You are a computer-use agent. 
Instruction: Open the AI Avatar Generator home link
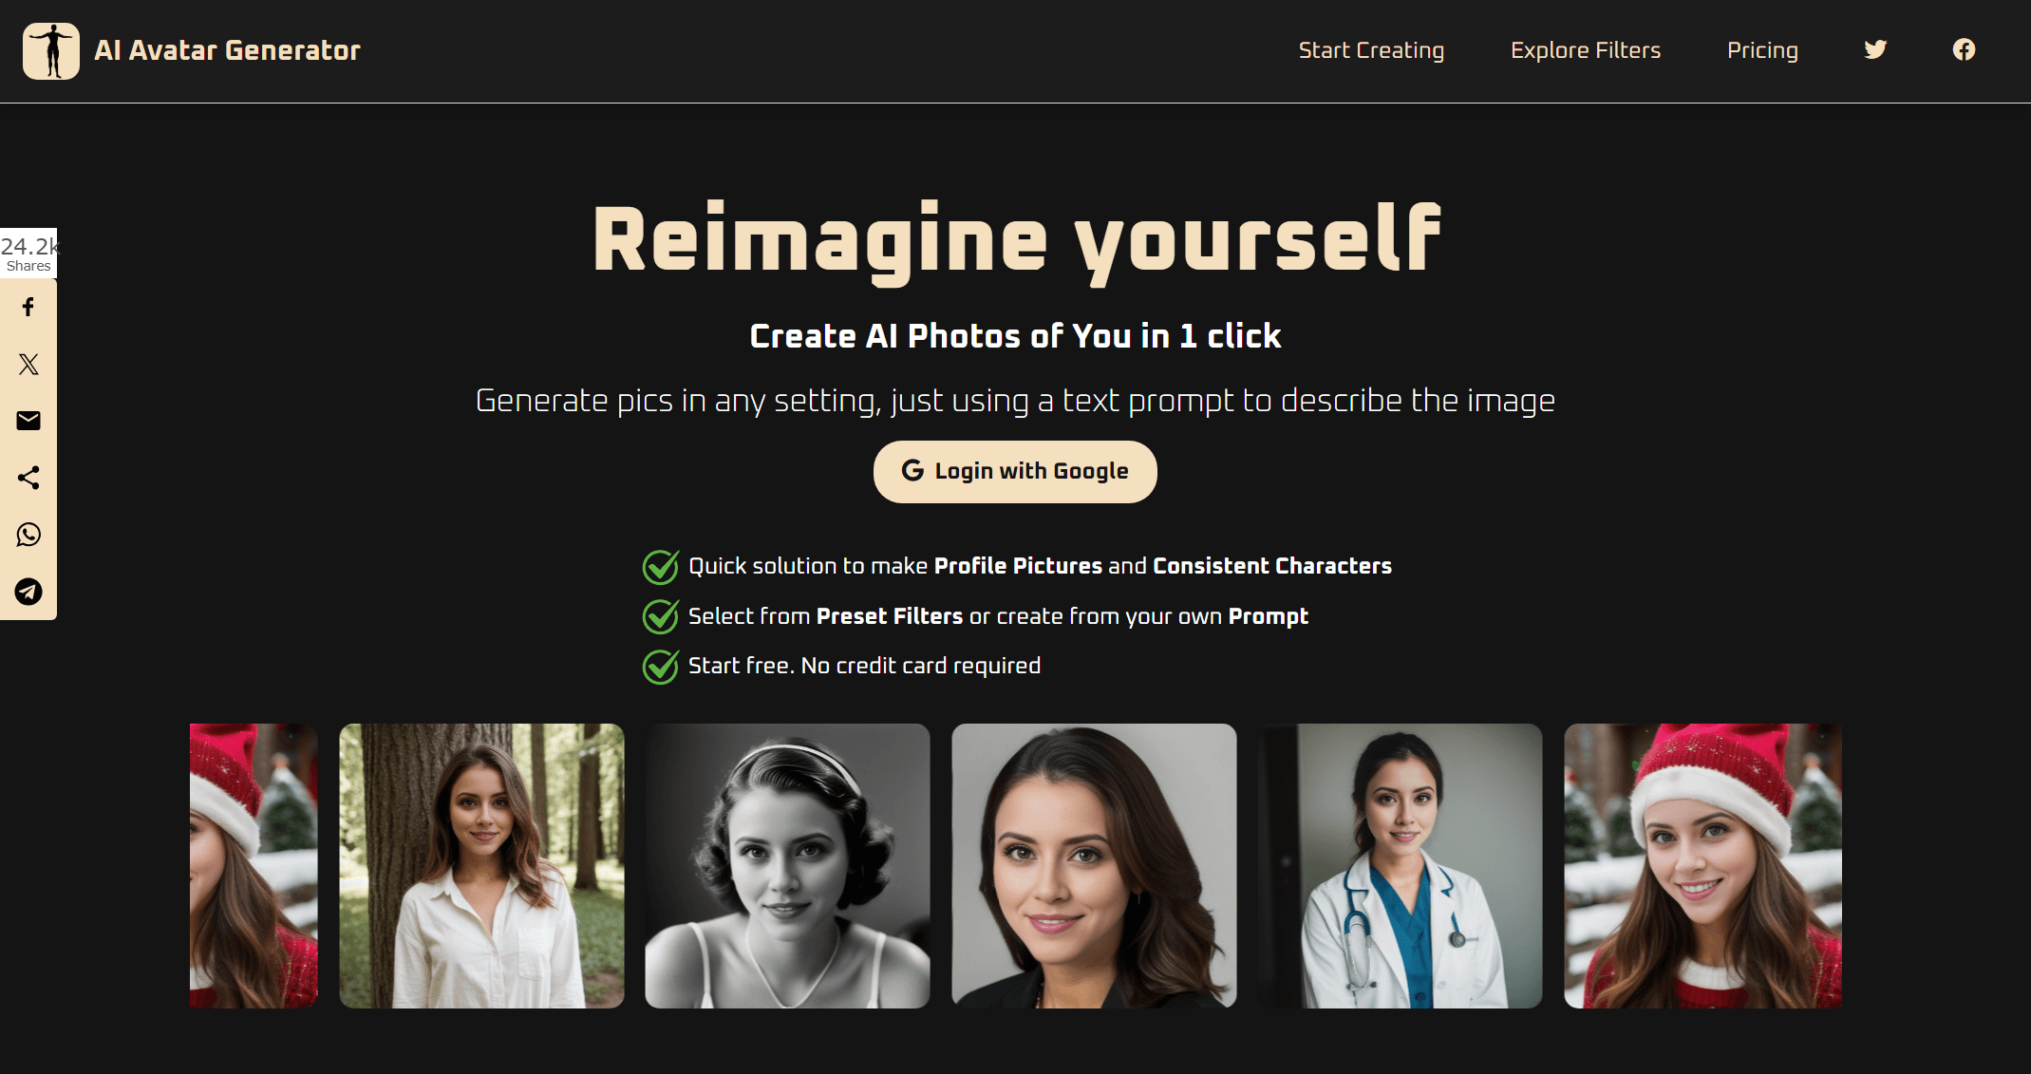227,50
